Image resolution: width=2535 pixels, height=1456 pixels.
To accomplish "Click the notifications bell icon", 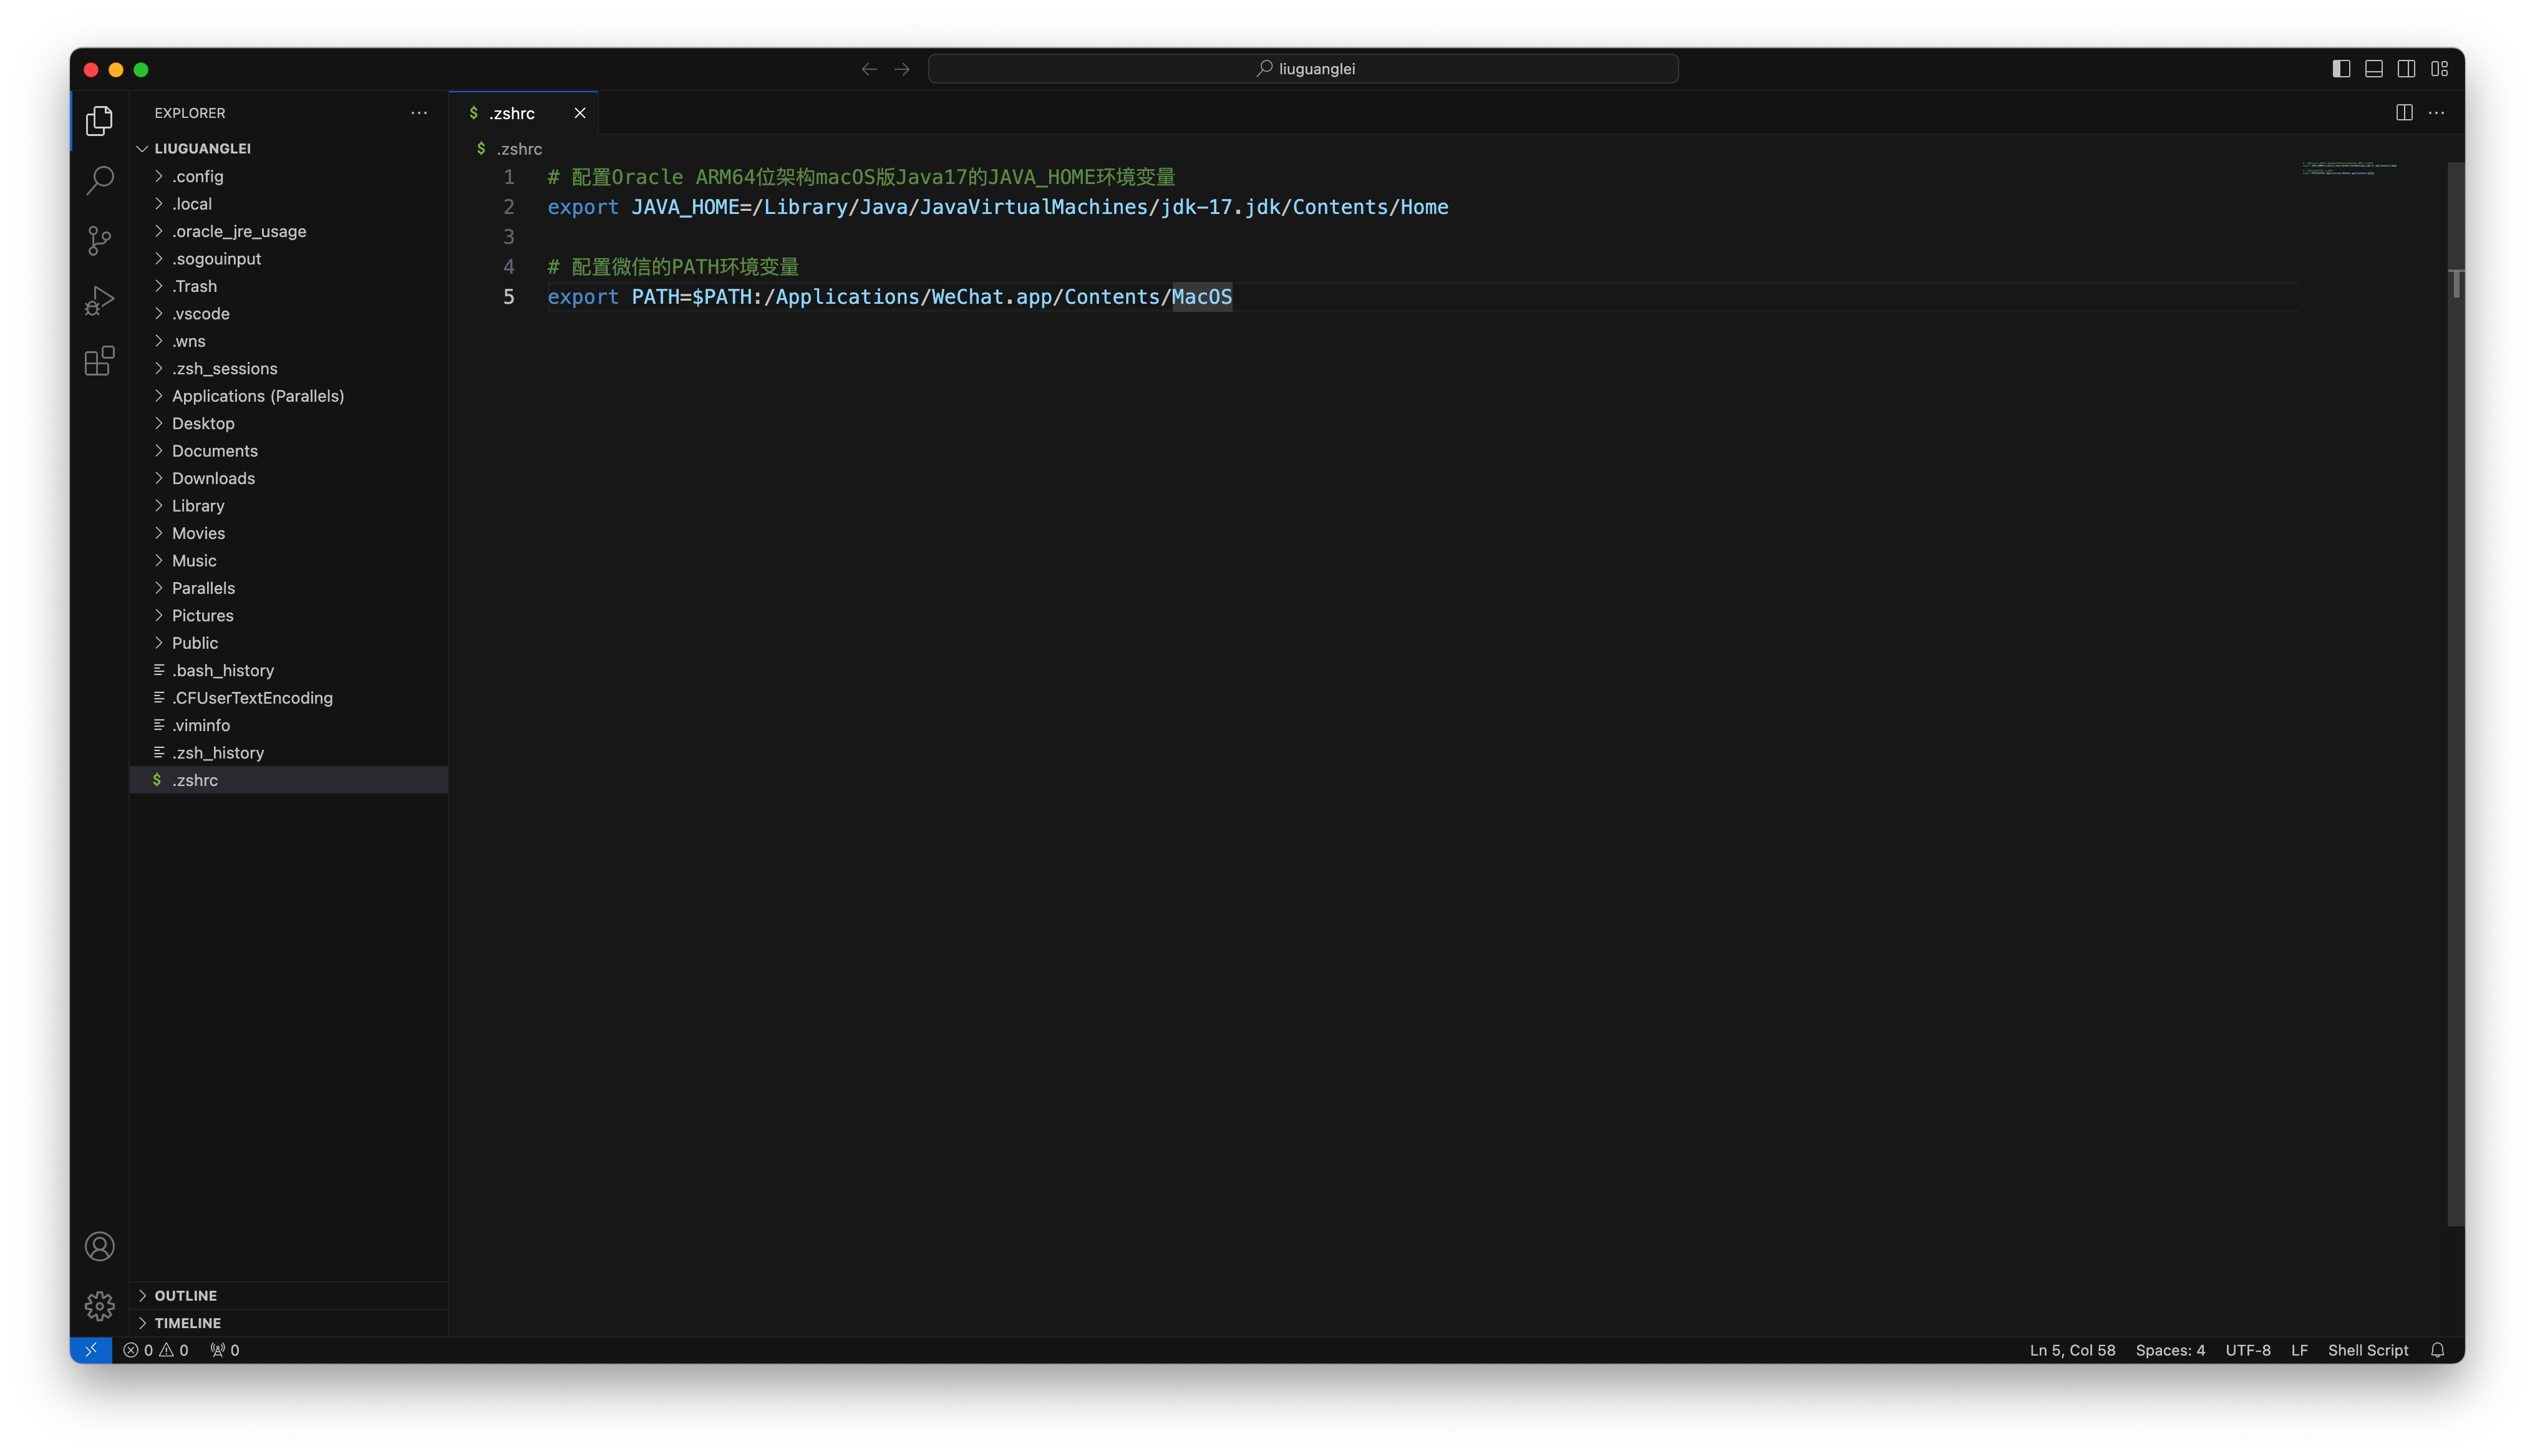I will tap(2437, 1350).
